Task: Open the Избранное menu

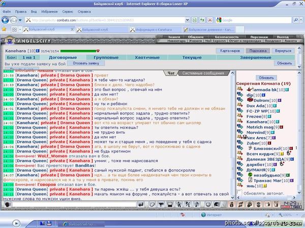Action: pyautogui.click(x=49, y=12)
